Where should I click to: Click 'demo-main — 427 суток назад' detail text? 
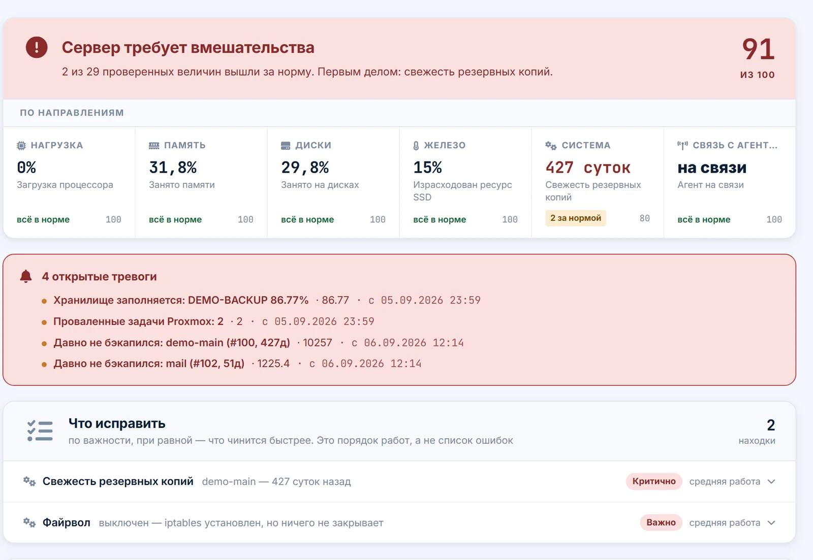(x=276, y=481)
